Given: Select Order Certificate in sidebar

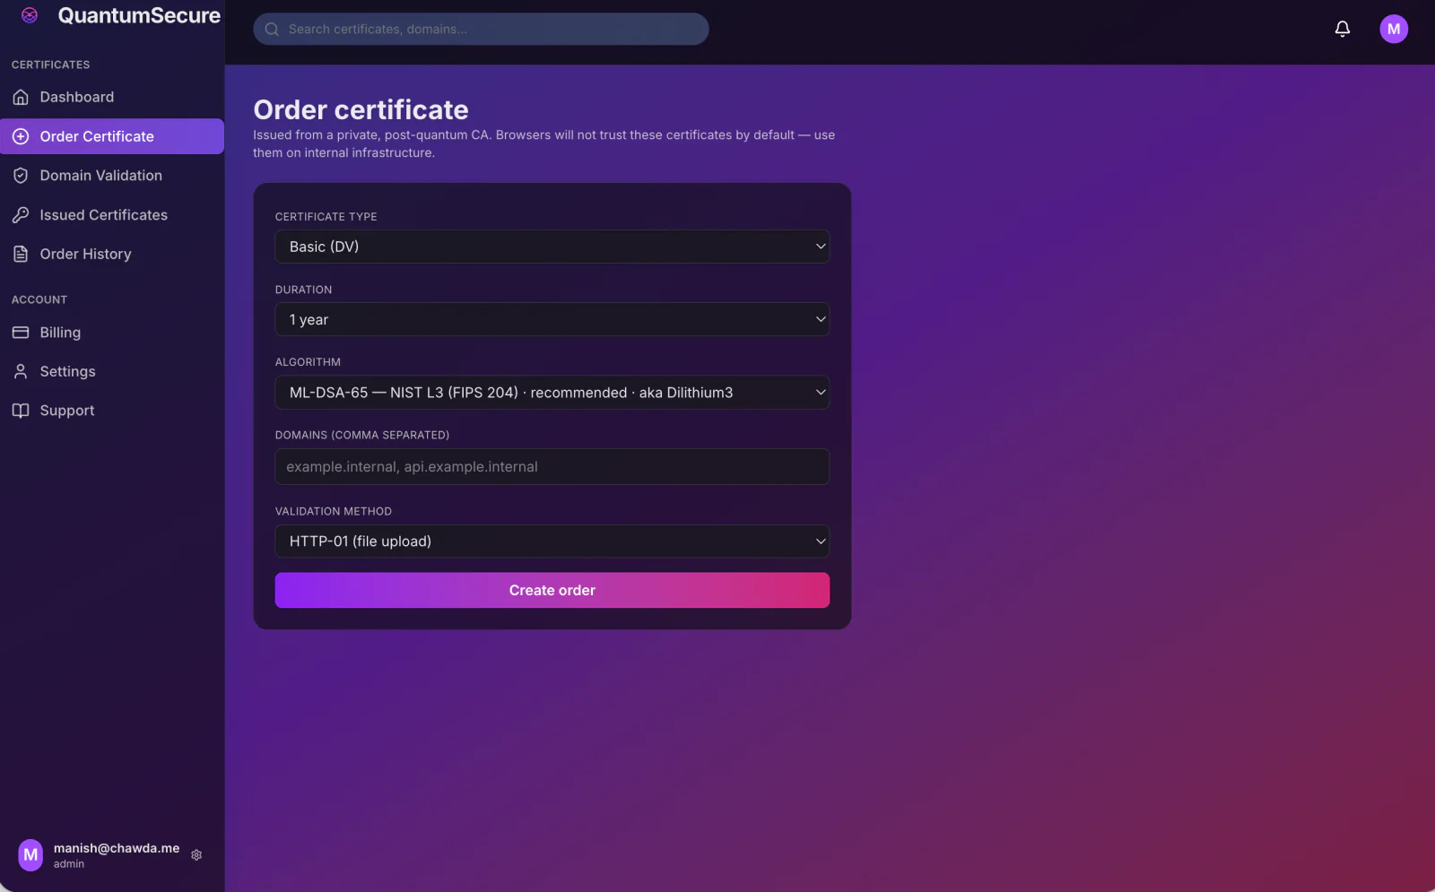Looking at the screenshot, I should [x=112, y=136].
